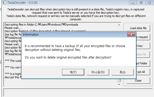Click the 예(Y) yes button

pos(73,72)
